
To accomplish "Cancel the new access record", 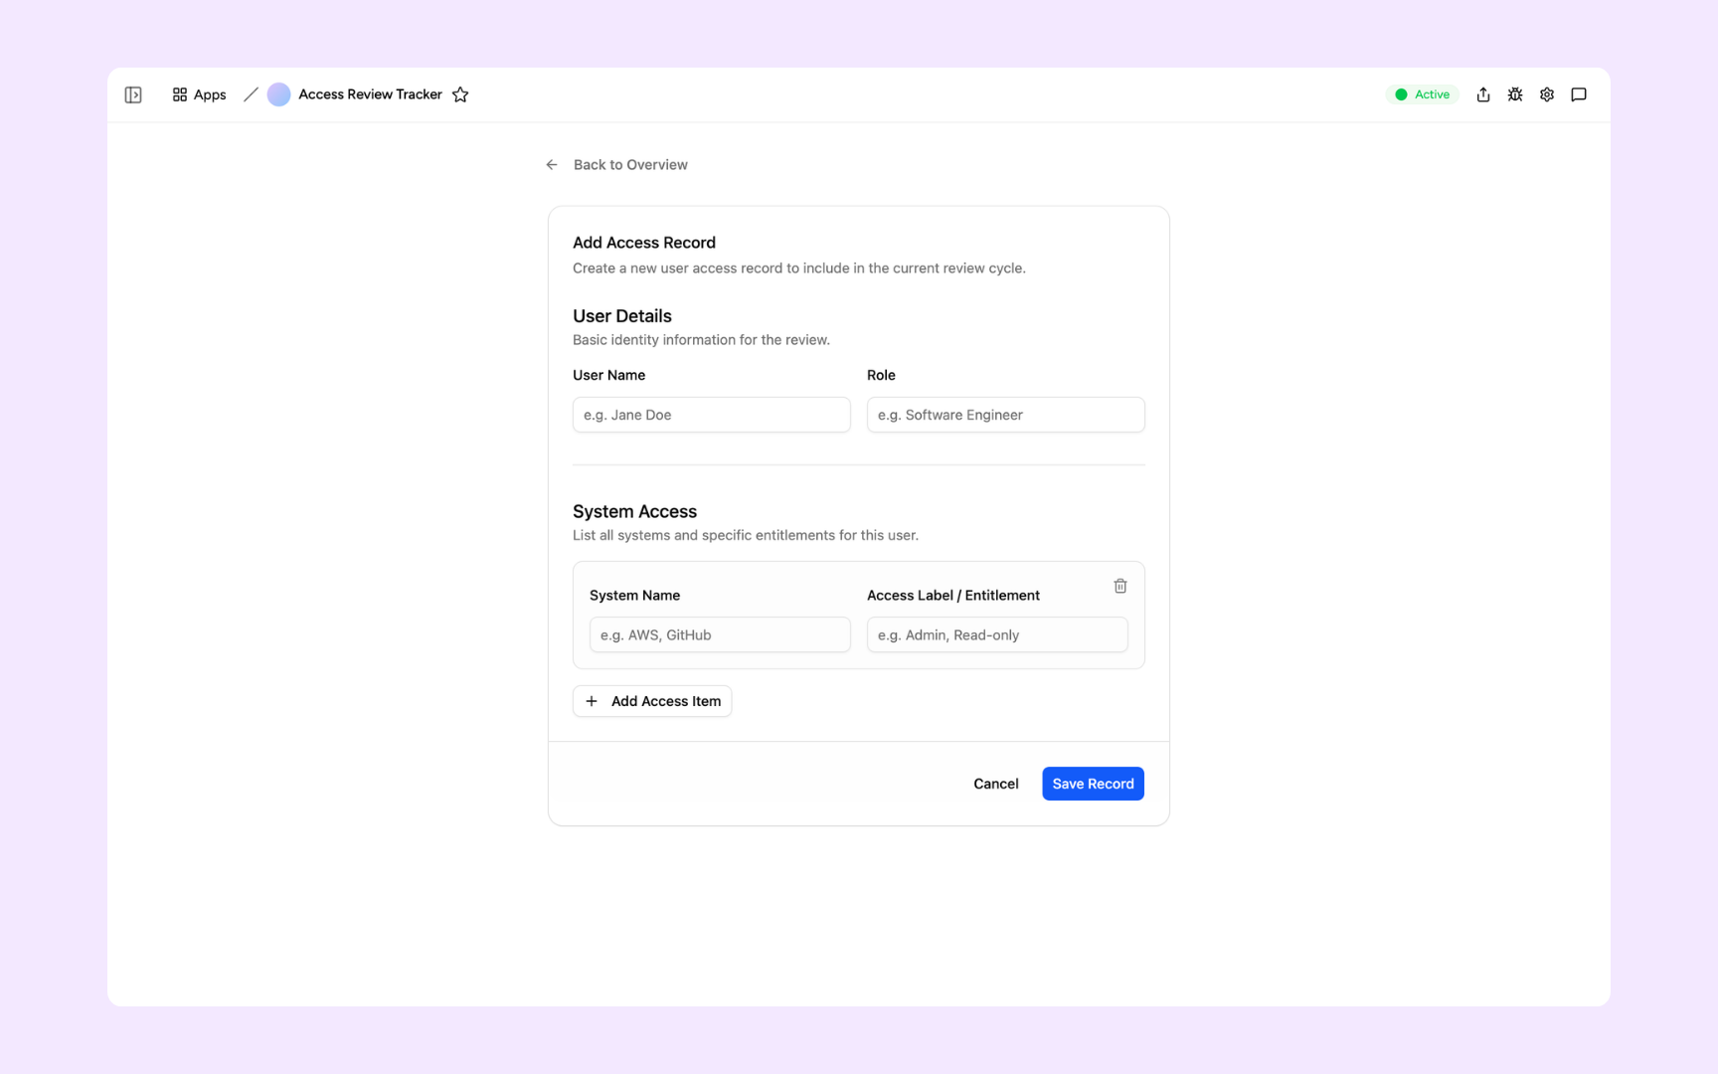I will coord(996,784).
